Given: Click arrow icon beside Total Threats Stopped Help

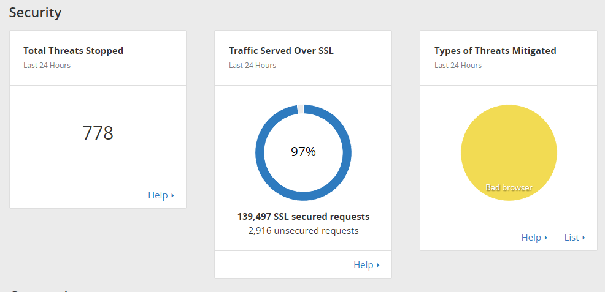Looking at the screenshot, I should 173,196.
